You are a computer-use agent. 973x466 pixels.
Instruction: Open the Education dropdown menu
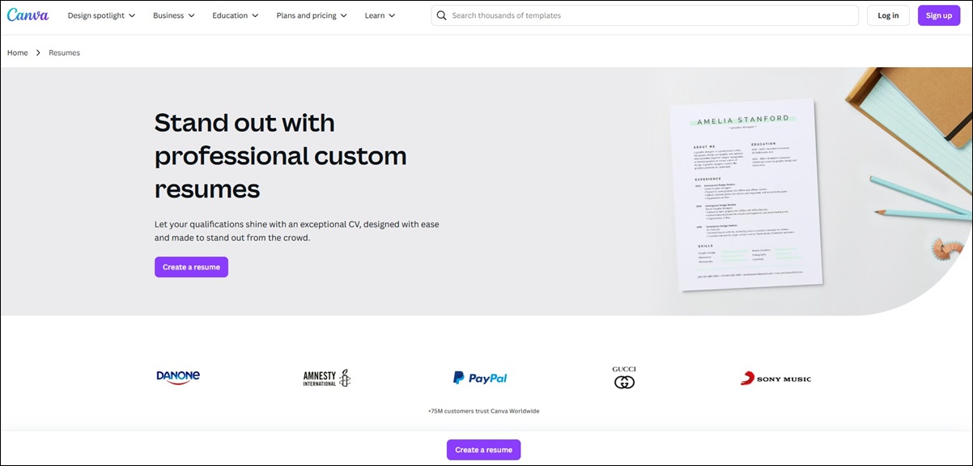tap(236, 15)
